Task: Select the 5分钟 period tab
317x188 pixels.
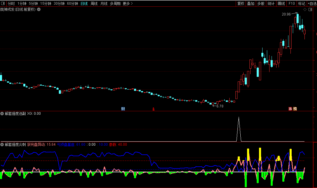Action: coord(33,4)
